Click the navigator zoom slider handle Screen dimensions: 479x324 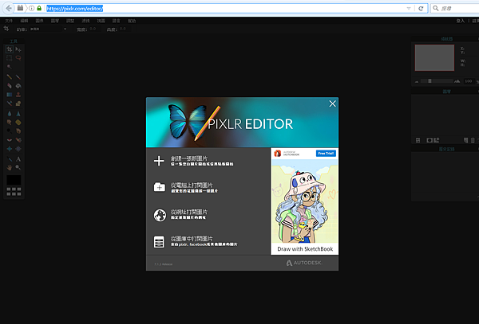point(430,81)
